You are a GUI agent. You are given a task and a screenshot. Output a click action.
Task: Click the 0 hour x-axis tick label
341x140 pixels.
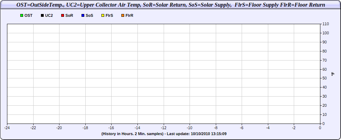(x=320, y=128)
